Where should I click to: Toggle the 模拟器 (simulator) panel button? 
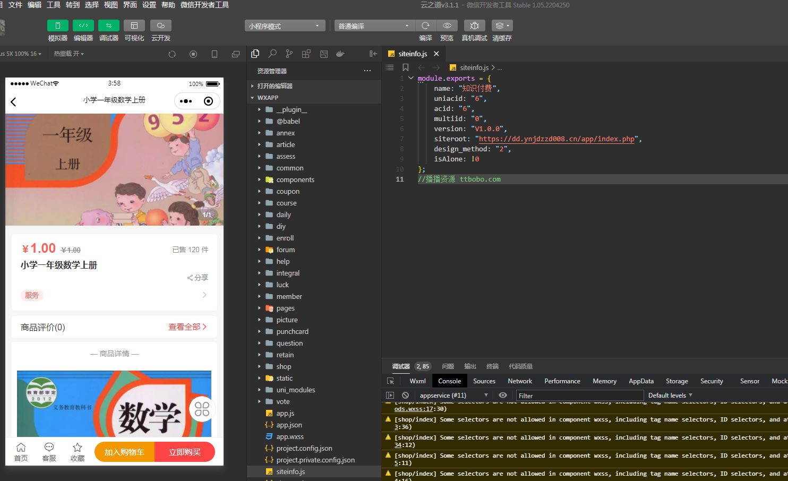(58, 25)
